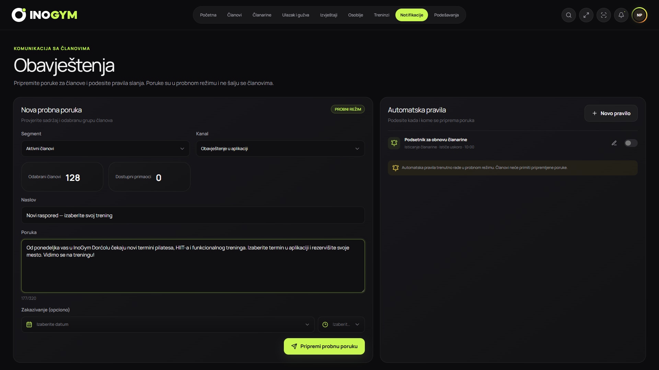Open the search icon in header
The image size is (659, 370).
[x=569, y=15]
